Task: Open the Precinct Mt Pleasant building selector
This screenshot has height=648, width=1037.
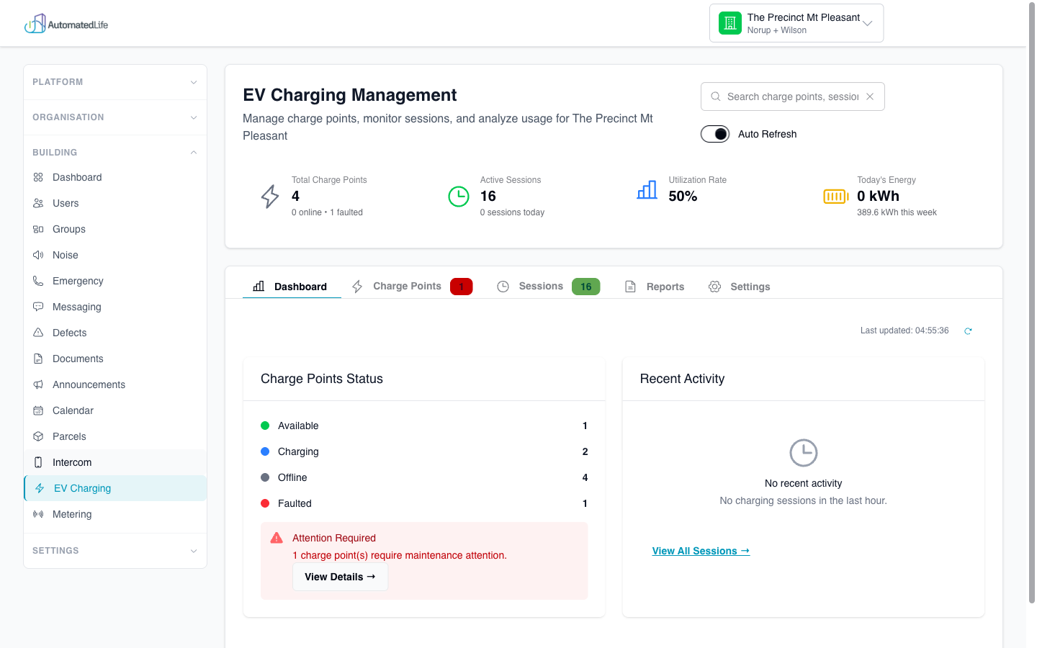Action: pos(796,22)
